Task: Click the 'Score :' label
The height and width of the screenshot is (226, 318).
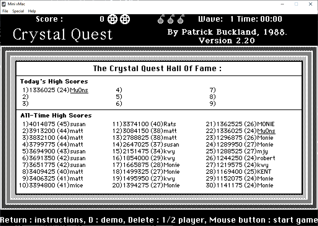Action: click(50, 19)
